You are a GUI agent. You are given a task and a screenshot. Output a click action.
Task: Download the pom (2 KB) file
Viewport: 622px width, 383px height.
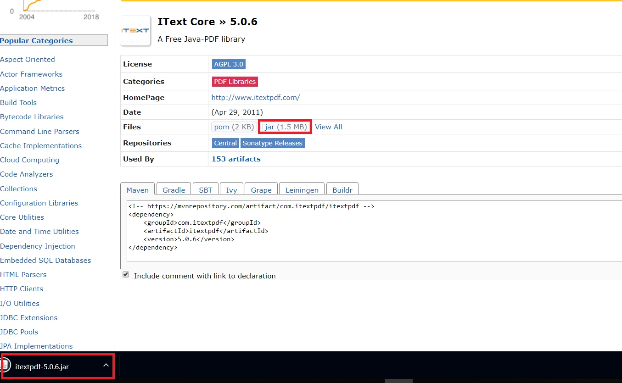point(234,127)
